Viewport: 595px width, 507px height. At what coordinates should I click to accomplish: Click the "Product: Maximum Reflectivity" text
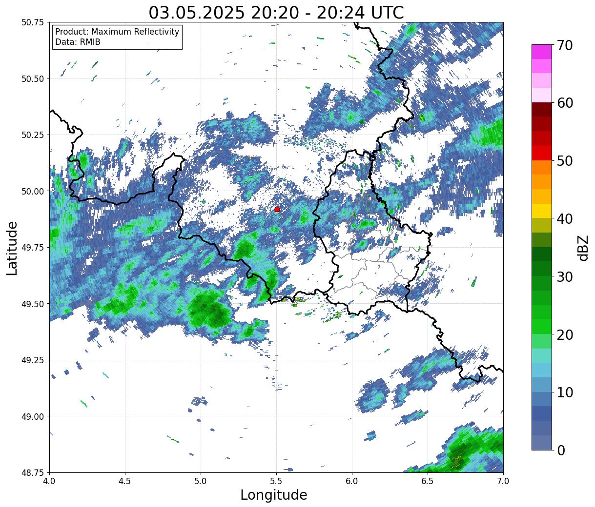pyautogui.click(x=117, y=32)
